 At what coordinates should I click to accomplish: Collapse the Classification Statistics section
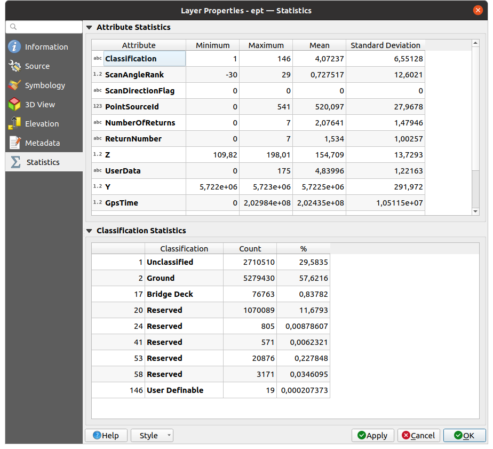point(89,231)
